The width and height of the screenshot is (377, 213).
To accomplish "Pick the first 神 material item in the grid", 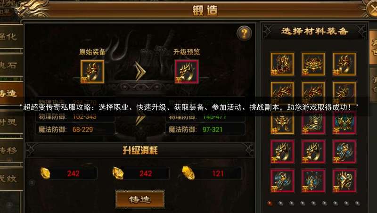I will pyautogui.click(x=282, y=64).
